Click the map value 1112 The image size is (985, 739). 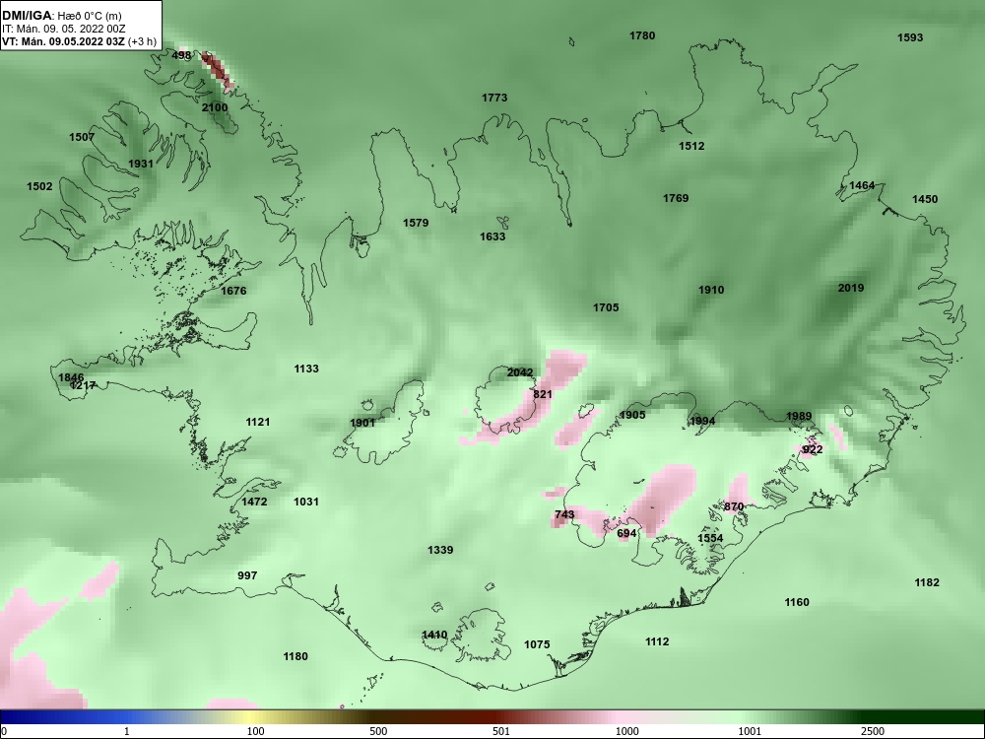coord(657,641)
